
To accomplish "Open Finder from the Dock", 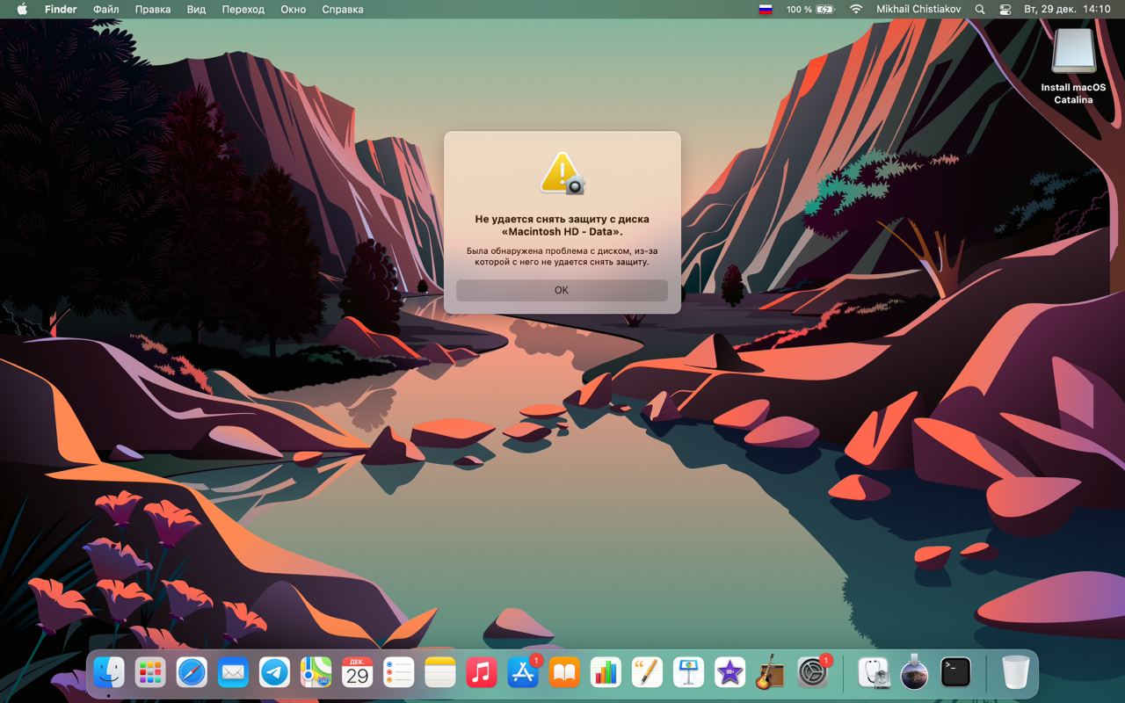I will 109,673.
